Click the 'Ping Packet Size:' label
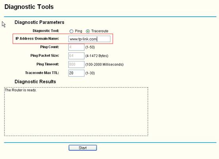Viewport: 219px width, 159px height. click(45, 56)
